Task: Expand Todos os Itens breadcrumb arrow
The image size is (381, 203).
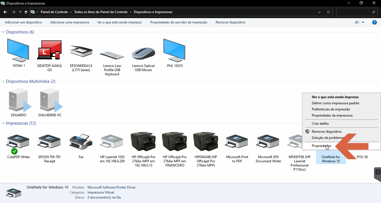Action: click(131, 12)
